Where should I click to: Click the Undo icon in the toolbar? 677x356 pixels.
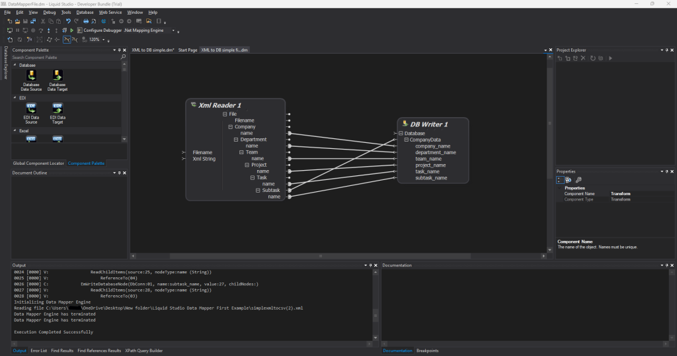68,21
